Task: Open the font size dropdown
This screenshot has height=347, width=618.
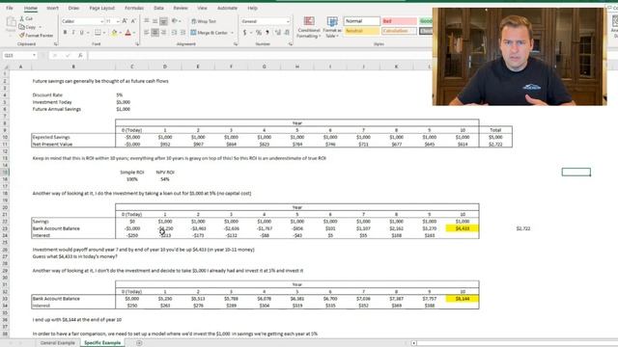Action: [x=118, y=21]
